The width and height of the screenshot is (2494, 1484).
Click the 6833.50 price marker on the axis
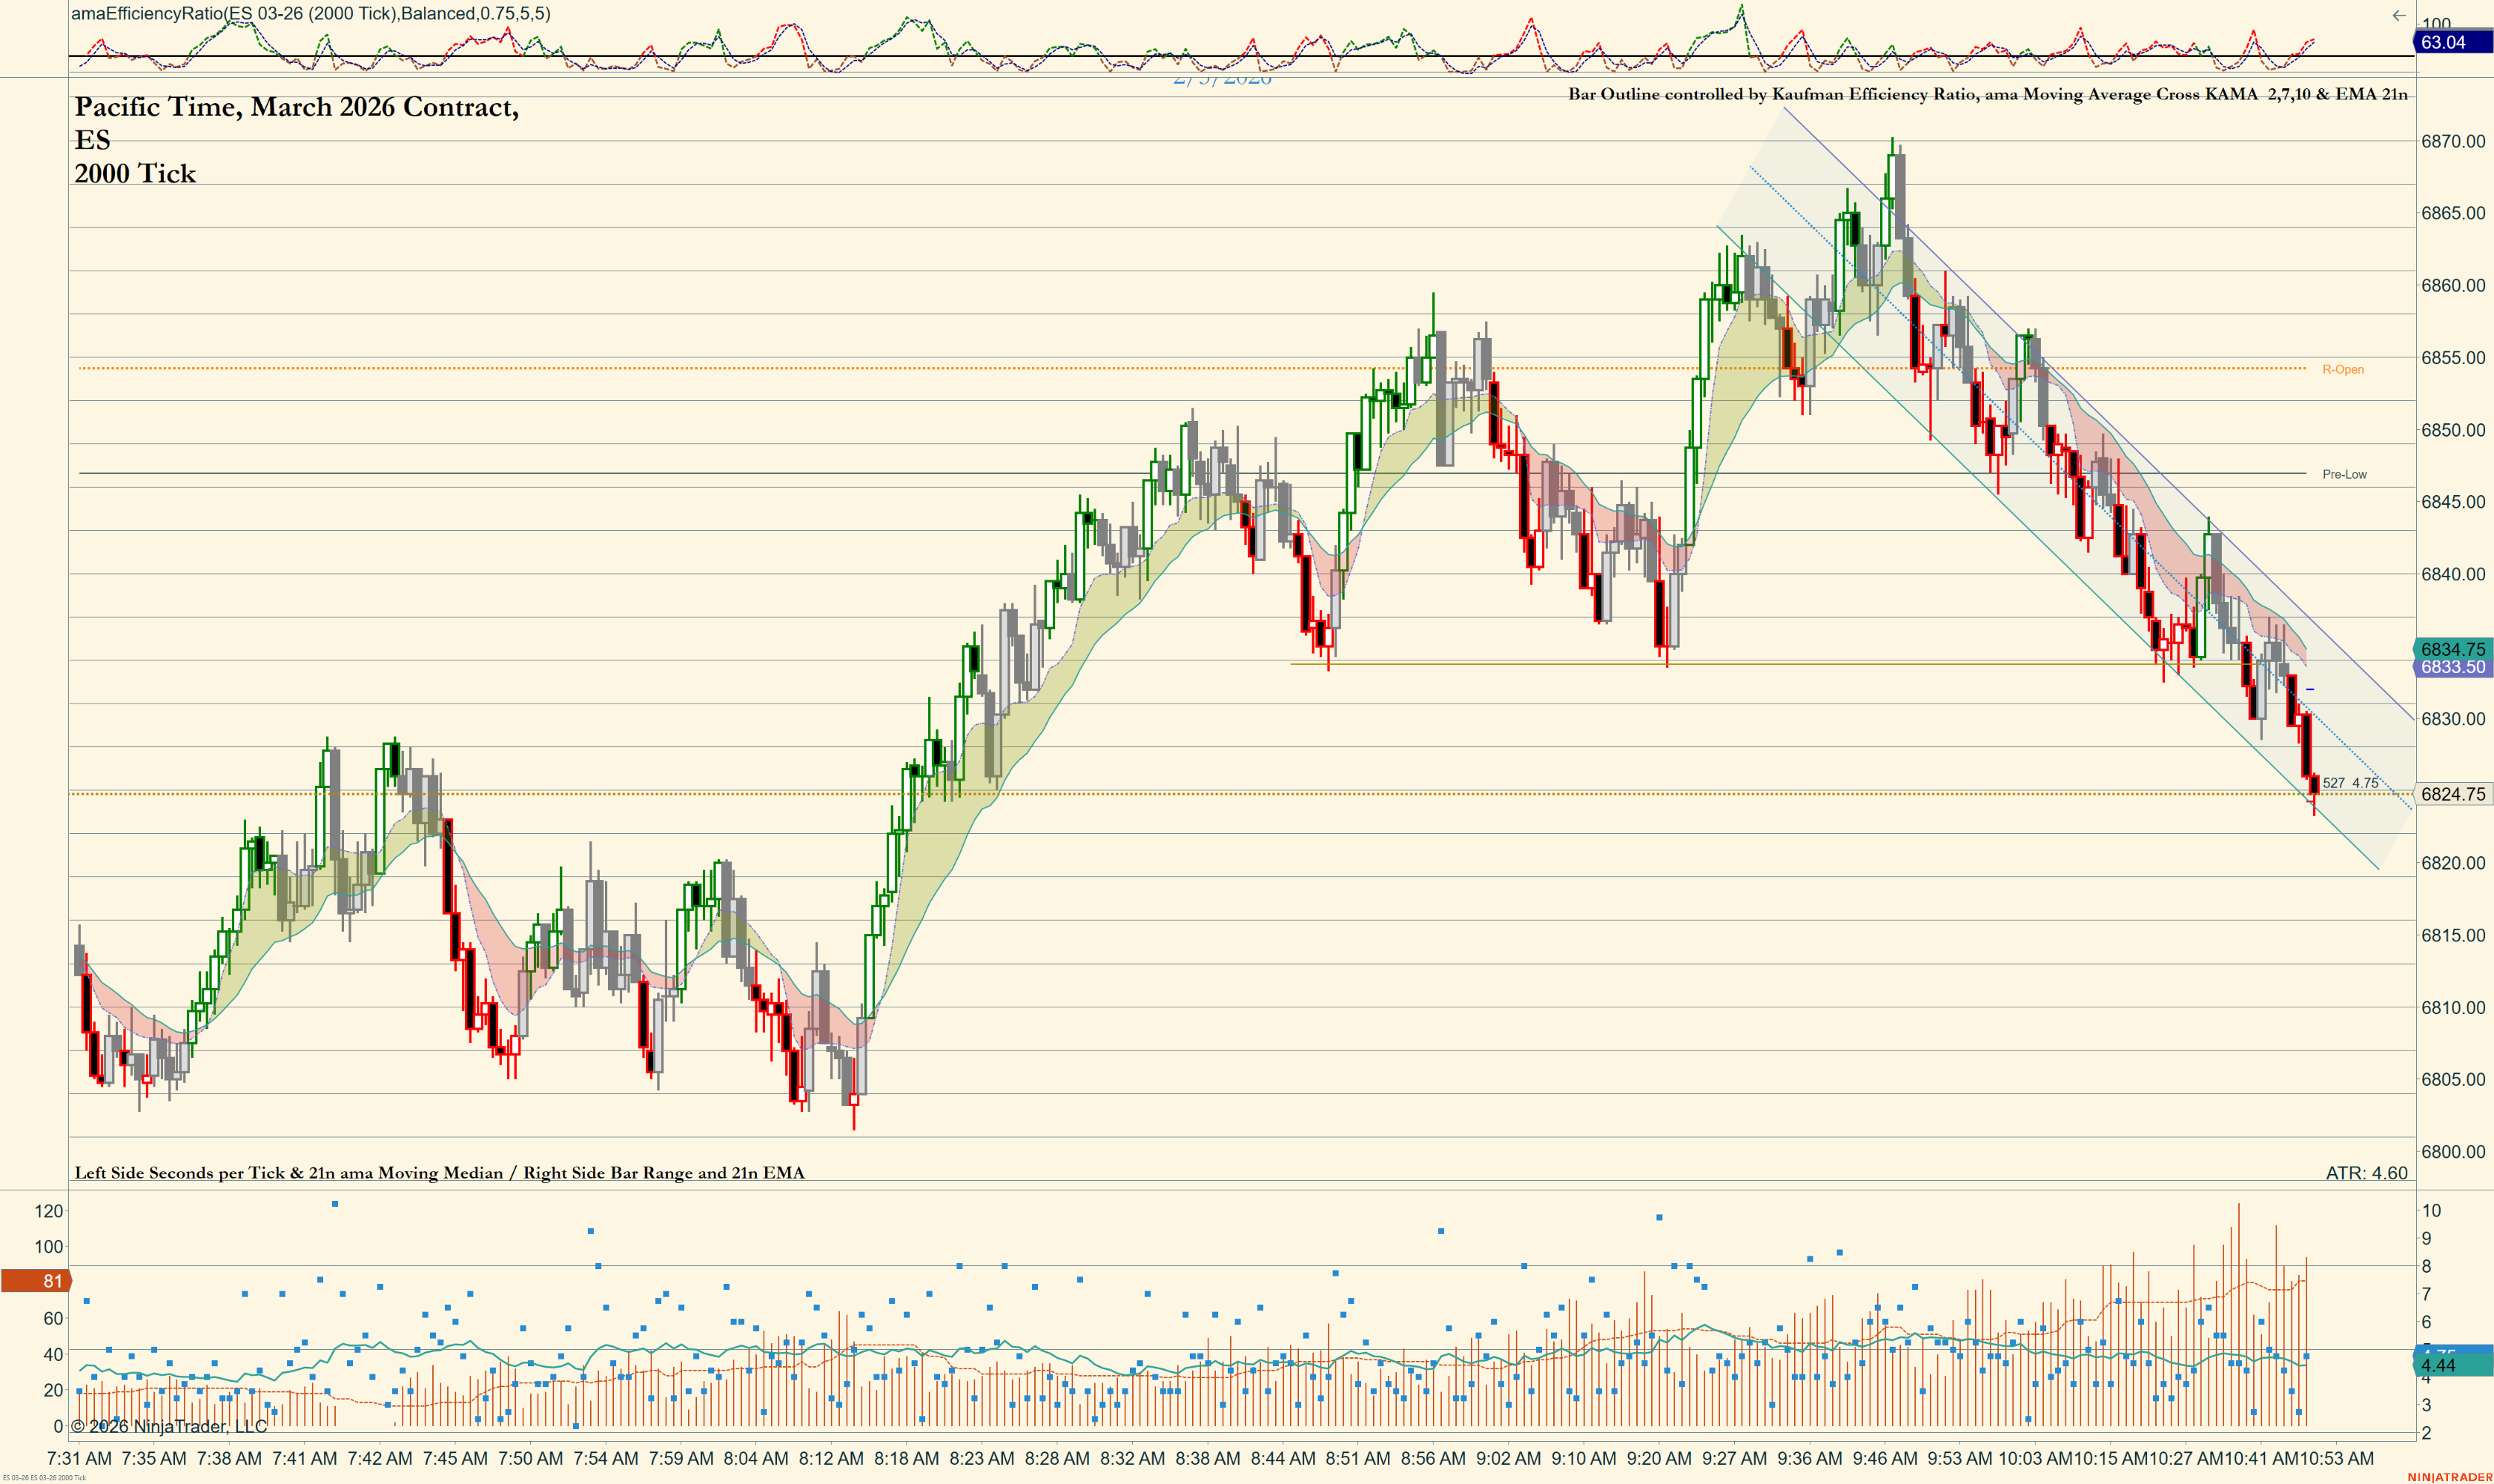[2452, 667]
